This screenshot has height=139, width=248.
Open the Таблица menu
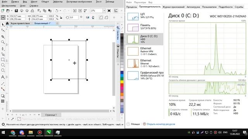coord(110,2)
